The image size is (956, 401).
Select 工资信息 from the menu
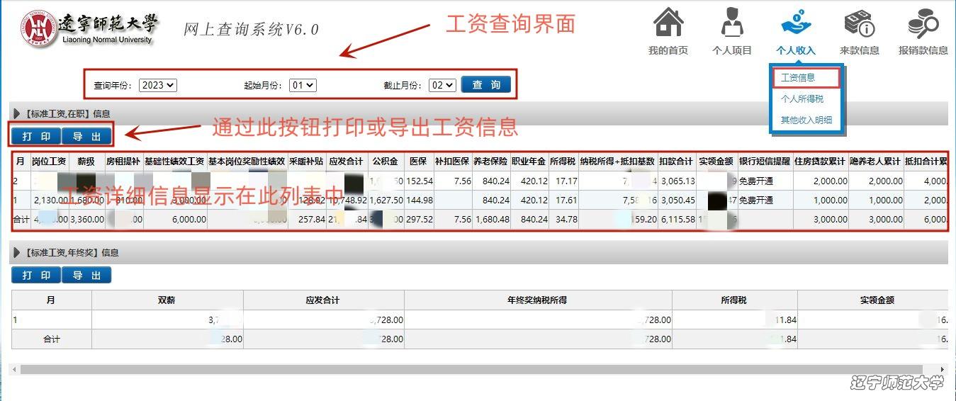click(798, 78)
